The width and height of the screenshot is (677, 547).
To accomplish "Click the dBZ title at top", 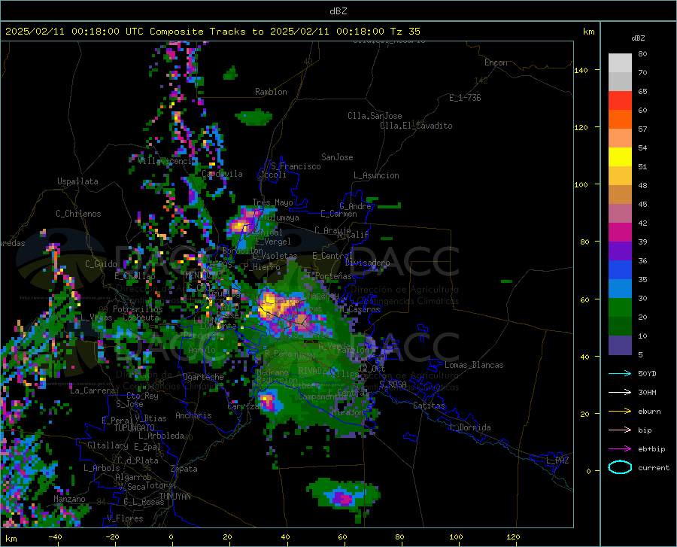I will [x=338, y=11].
